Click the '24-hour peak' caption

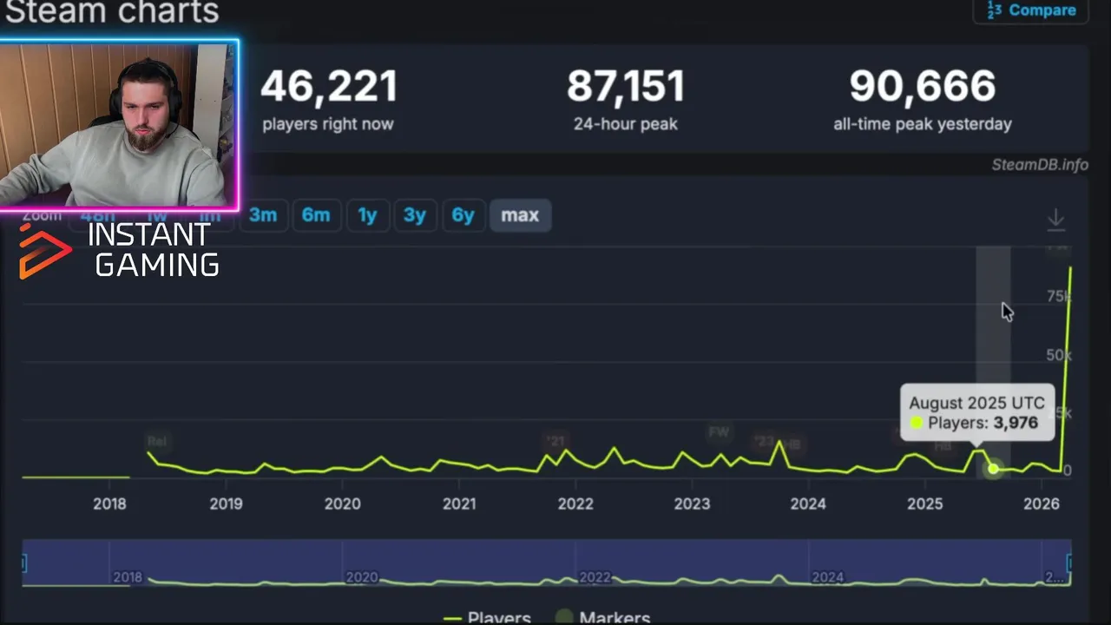(x=626, y=124)
